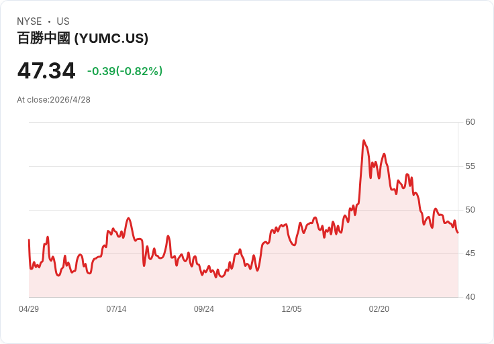Viewport: 494px width, 344px height.
Task: Select the 02/20 date axis label
Action: click(x=379, y=309)
